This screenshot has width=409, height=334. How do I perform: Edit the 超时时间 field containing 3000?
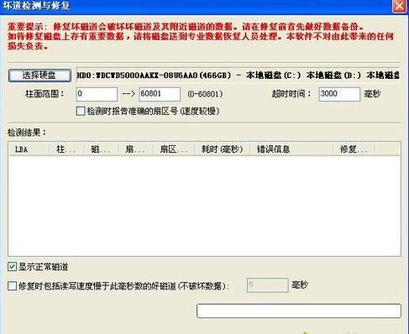[339, 94]
